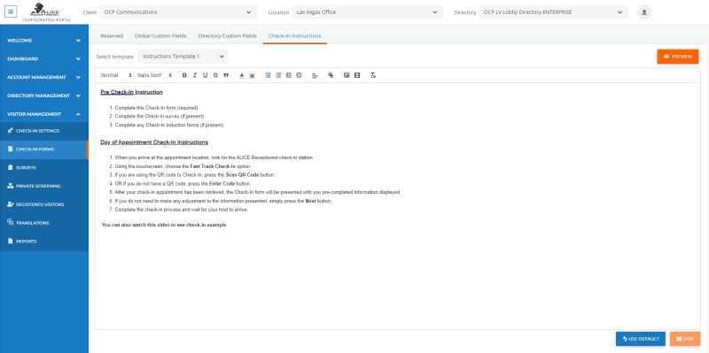
Task: Click the 'After your check-in appointment has been retrieved' line
Action: [x=258, y=192]
